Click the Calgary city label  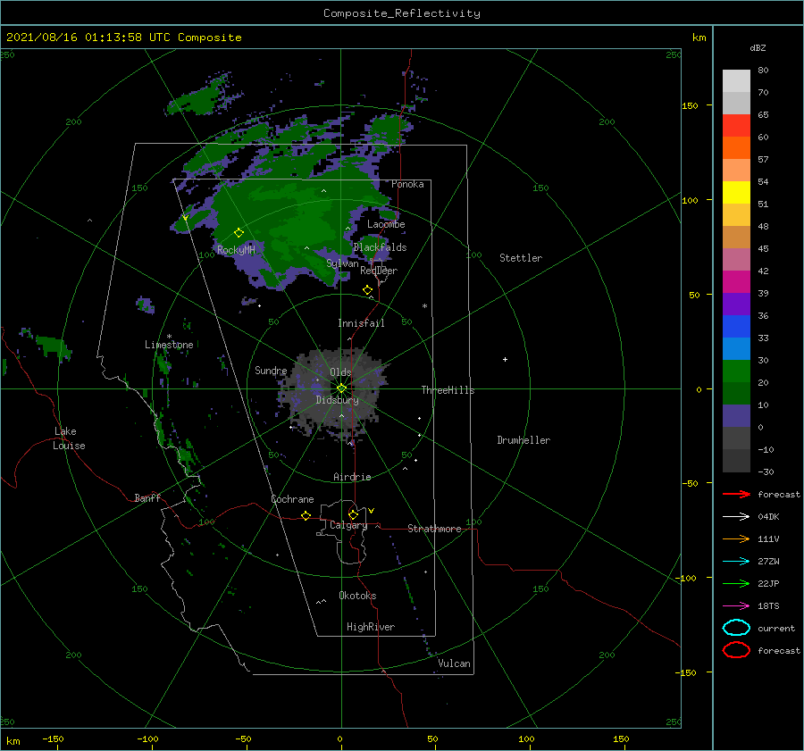point(348,525)
